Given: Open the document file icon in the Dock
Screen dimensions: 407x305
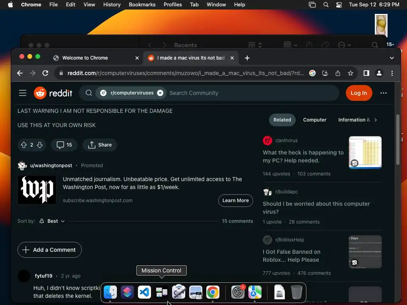Looking at the screenshot, I should click(279, 292).
